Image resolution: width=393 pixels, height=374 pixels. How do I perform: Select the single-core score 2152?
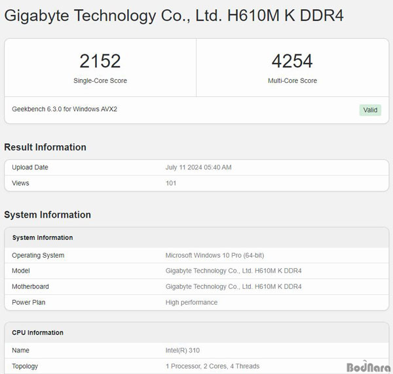coord(100,61)
